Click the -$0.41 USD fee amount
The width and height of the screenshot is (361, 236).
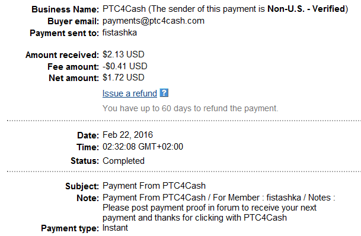pyautogui.click(x=125, y=66)
